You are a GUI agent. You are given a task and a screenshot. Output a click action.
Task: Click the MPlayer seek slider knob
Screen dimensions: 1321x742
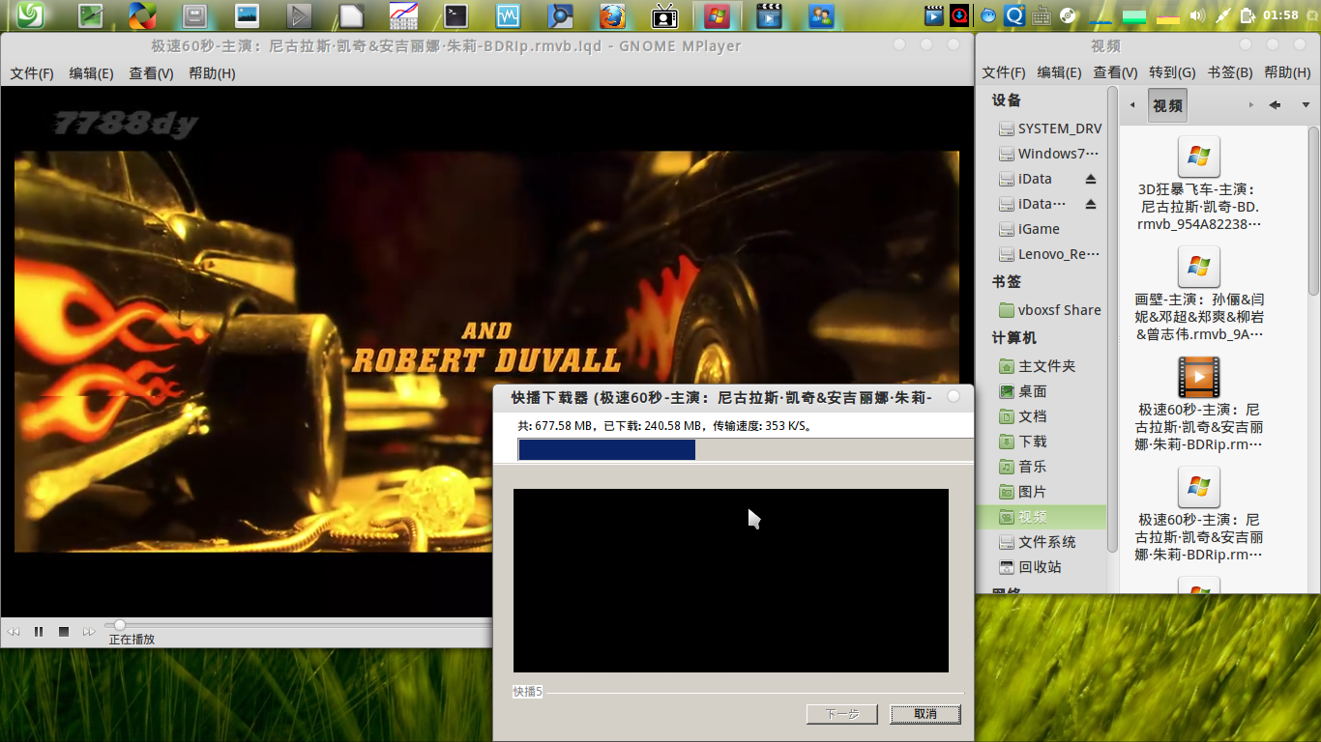(x=119, y=625)
